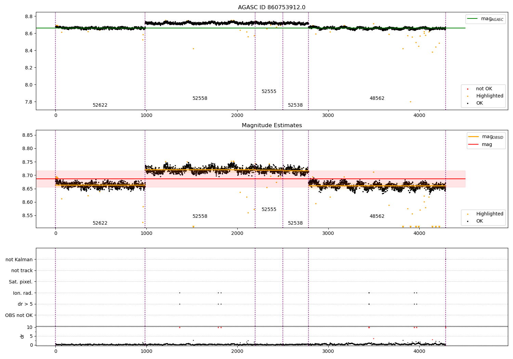Click the 8.4 y-tick of the top plot

click(x=29, y=51)
